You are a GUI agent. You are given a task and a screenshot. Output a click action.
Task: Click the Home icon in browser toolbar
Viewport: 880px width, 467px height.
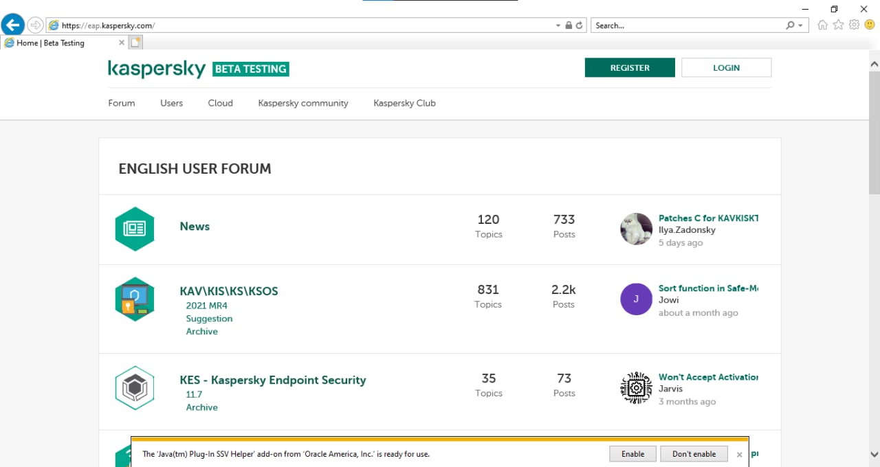823,25
